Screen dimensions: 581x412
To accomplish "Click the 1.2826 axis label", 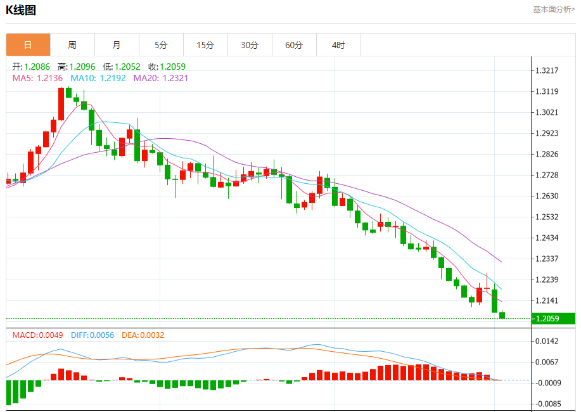I will (547, 154).
